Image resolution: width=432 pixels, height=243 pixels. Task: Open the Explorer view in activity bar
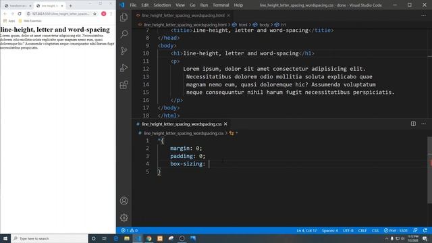point(124,18)
